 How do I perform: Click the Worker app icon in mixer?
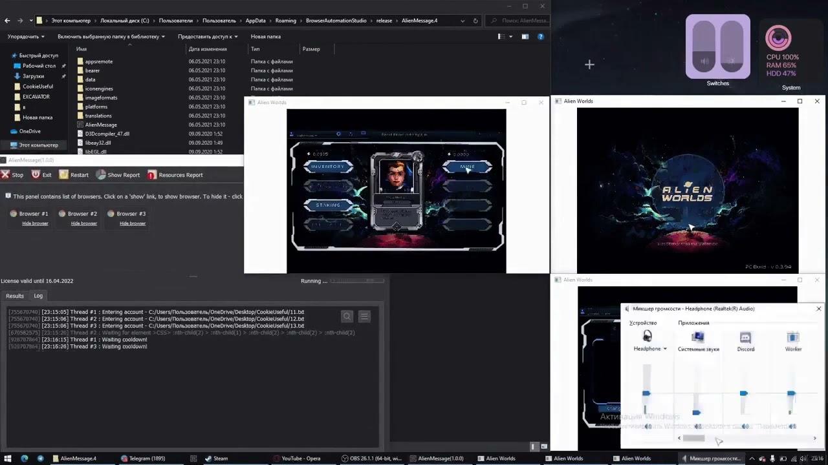793,337
